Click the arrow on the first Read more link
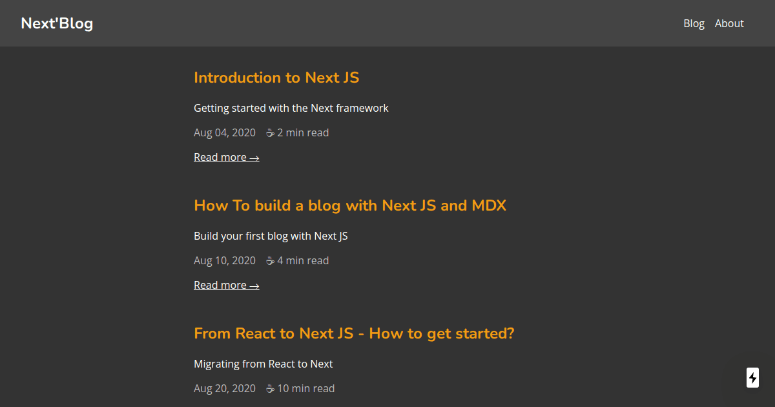The image size is (775, 407). coord(254,156)
